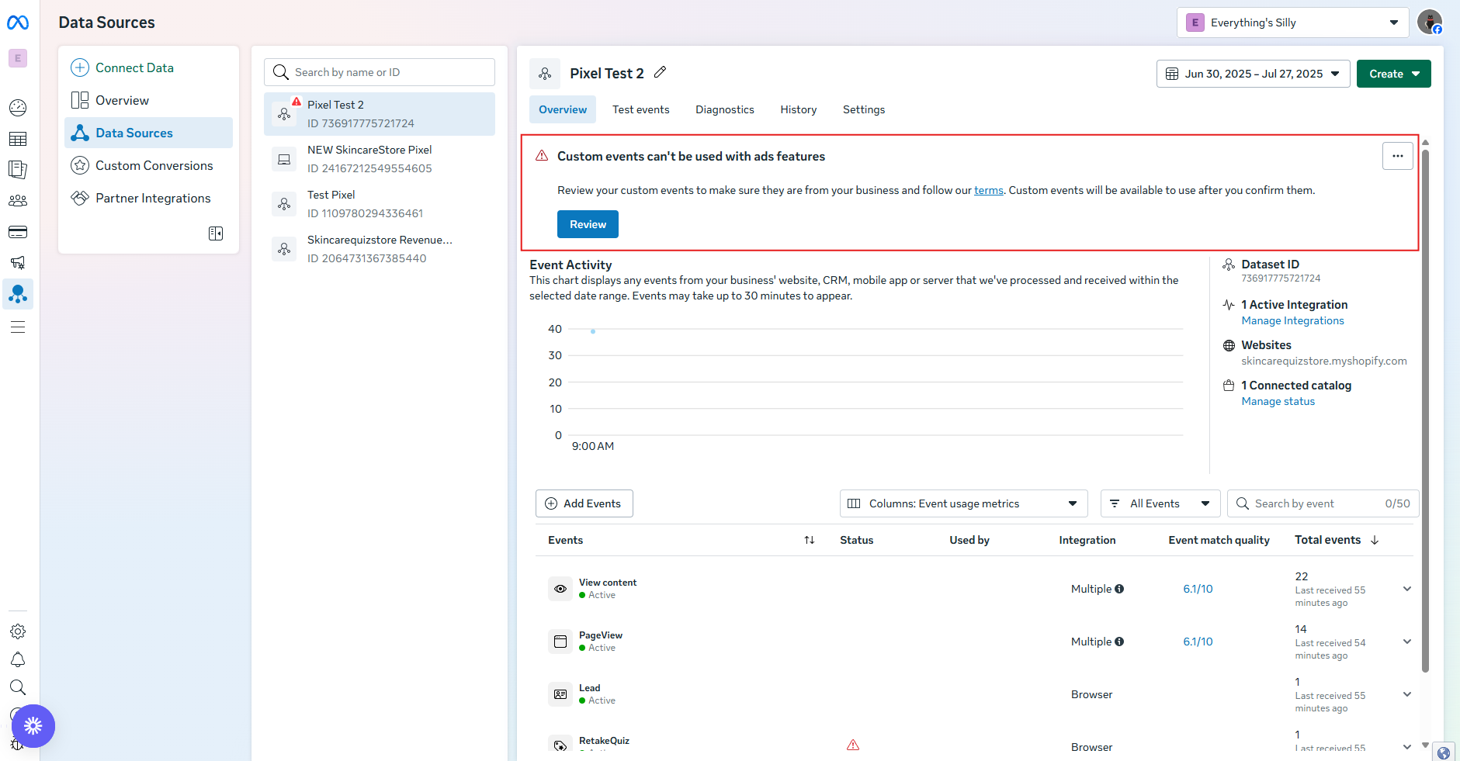Viewport: 1460px width, 761px height.
Task: Switch to the Settings tab
Action: 863,109
